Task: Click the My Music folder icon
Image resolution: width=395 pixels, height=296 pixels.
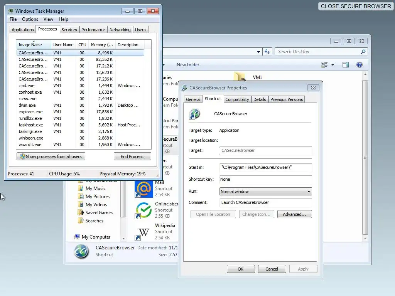Action: pos(81,188)
